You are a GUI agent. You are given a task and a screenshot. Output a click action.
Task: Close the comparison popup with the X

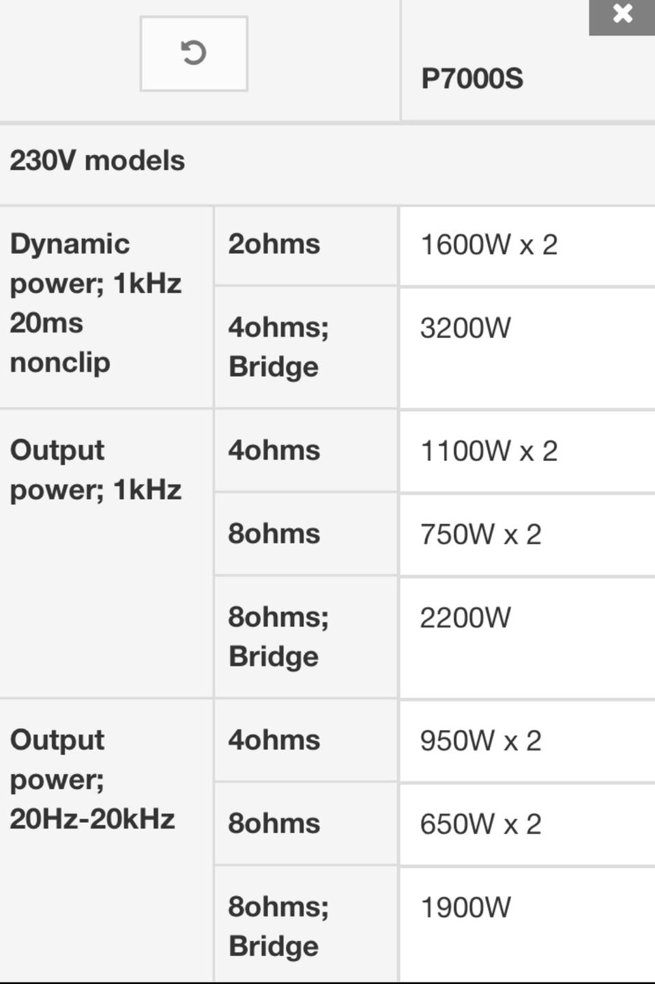coord(622,15)
